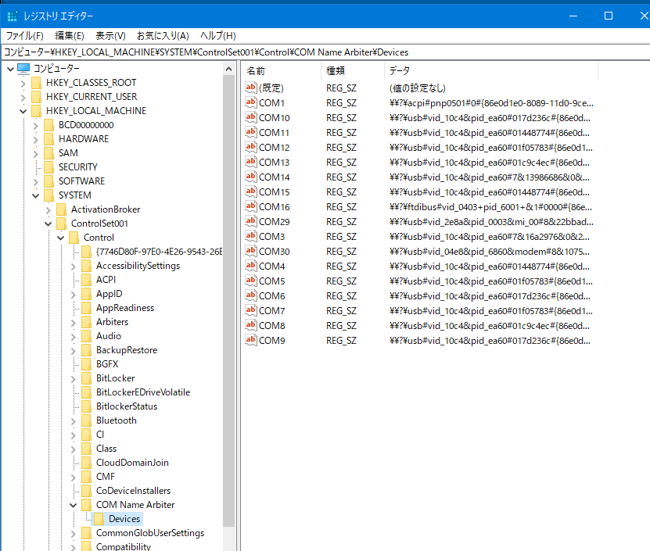Click the Bluetooth folder icon

pos(87,420)
